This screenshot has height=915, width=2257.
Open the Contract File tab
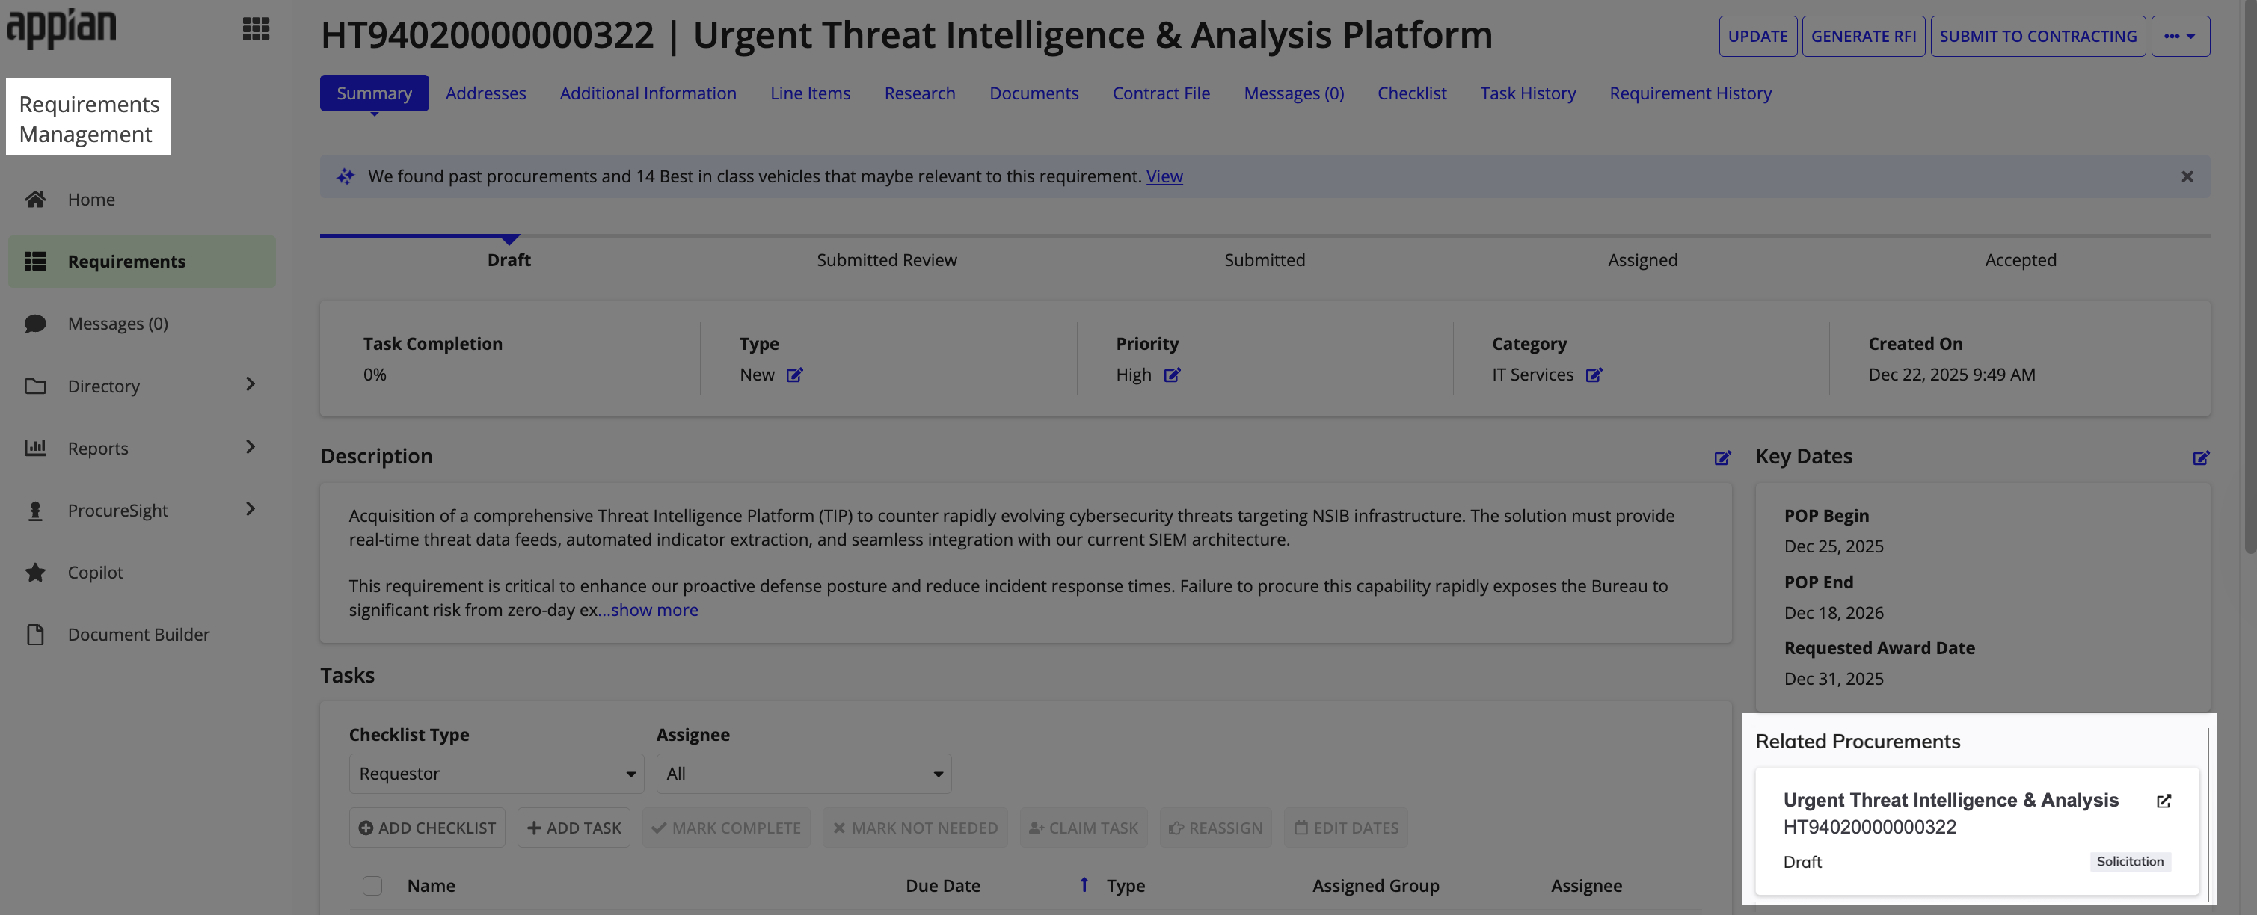click(1161, 93)
